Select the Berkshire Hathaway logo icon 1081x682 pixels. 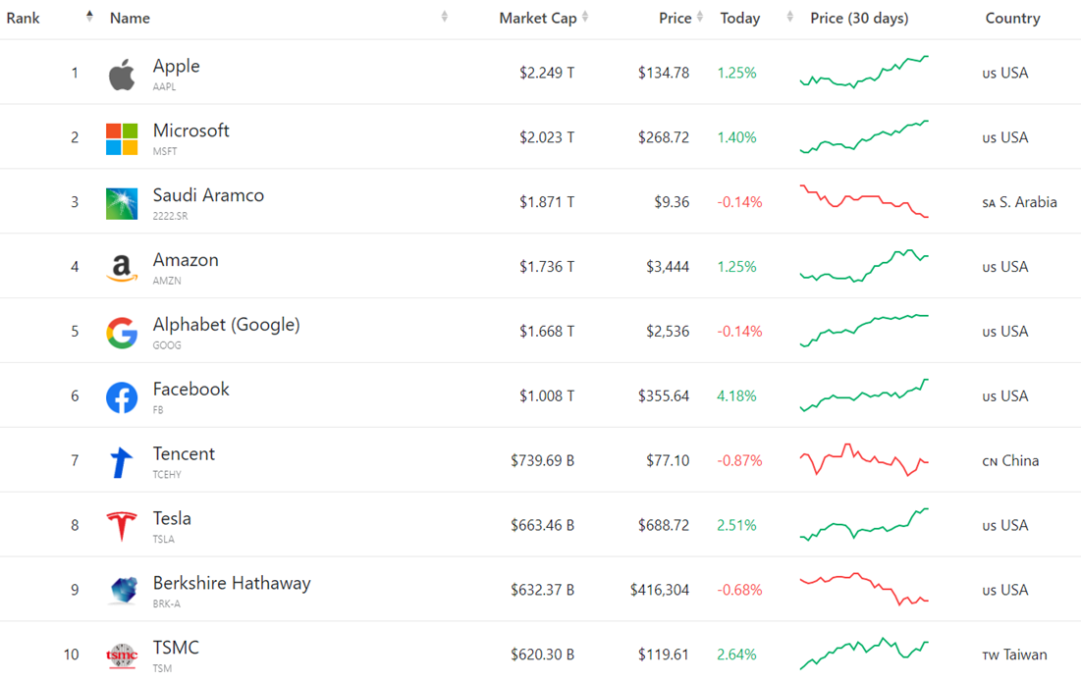click(124, 591)
